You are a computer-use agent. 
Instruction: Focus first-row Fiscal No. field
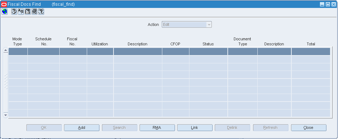(73, 51)
